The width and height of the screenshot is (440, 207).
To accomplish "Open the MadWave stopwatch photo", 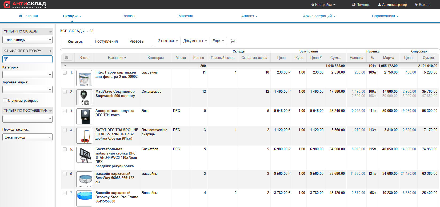I will click(84, 97).
